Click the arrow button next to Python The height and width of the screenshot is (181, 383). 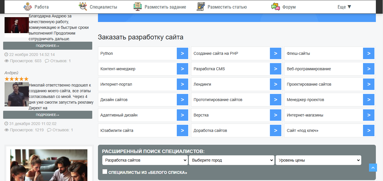pos(183,53)
